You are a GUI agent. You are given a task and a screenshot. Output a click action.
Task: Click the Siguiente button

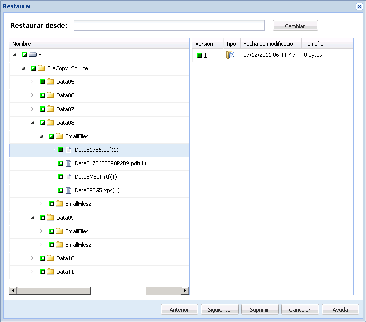[219, 309]
